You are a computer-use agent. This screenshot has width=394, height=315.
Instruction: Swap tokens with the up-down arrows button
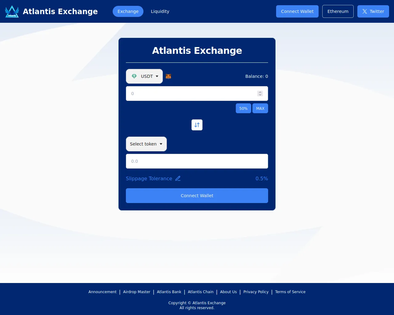[x=197, y=125]
